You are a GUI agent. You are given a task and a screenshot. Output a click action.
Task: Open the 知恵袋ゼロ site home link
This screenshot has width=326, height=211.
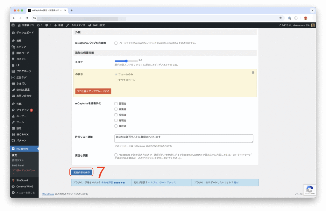[26, 25]
